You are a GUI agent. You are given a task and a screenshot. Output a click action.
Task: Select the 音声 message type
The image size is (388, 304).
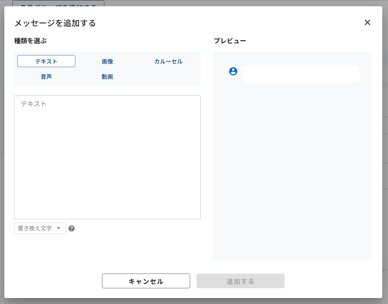coord(46,77)
